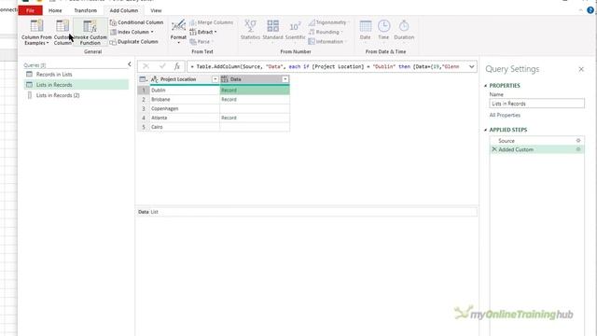Switch to the Home tab
The height and width of the screenshot is (336, 597).
tap(55, 10)
